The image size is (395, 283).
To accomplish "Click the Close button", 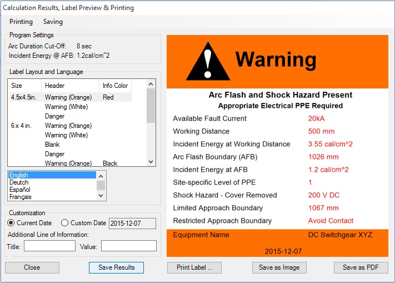I will 32,267.
